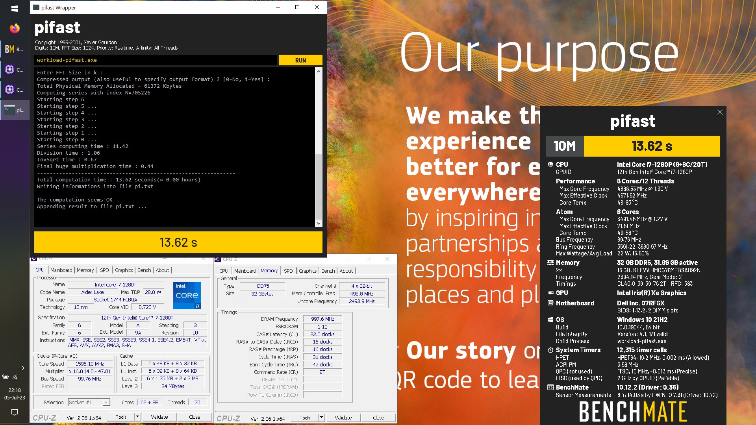Click the CPU section icon in BenchMate
Image resolution: width=756 pixels, height=425 pixels.
[550, 164]
